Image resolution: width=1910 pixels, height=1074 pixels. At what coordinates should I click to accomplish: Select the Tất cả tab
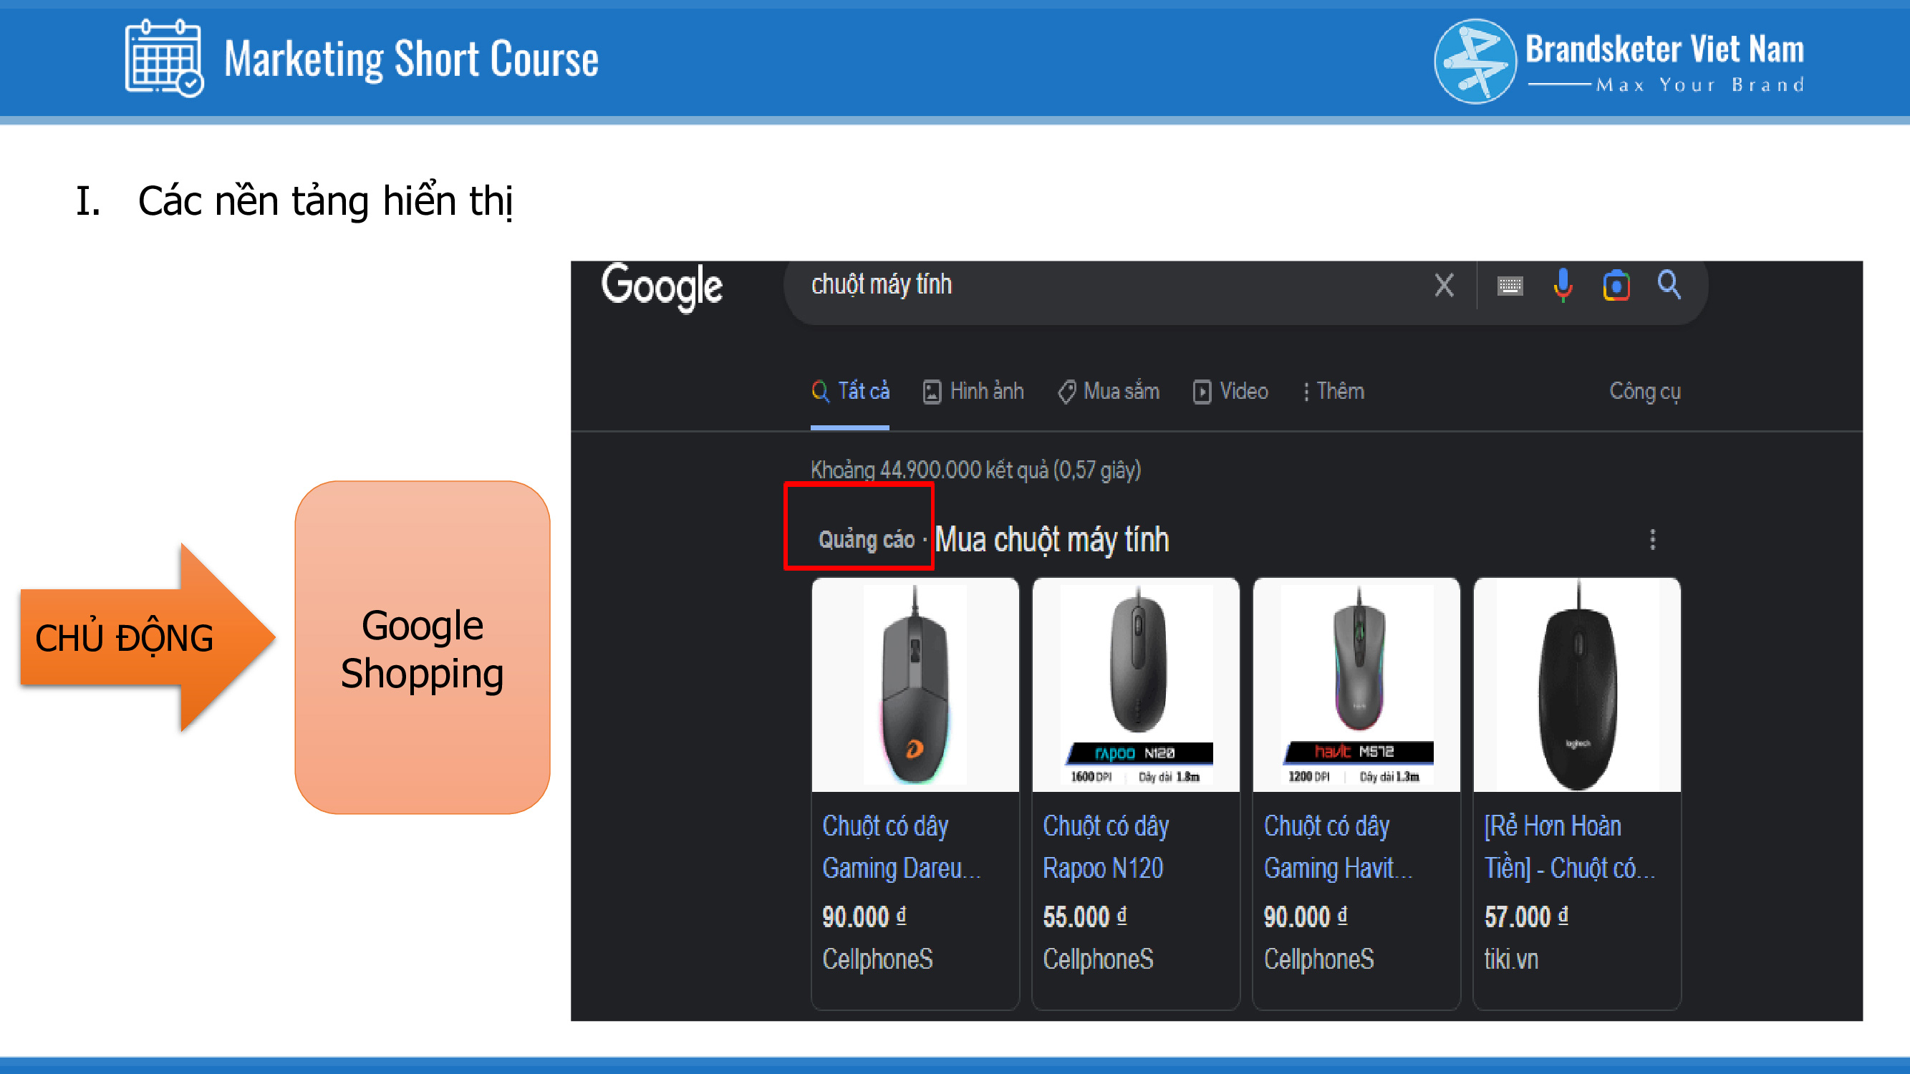pos(851,392)
